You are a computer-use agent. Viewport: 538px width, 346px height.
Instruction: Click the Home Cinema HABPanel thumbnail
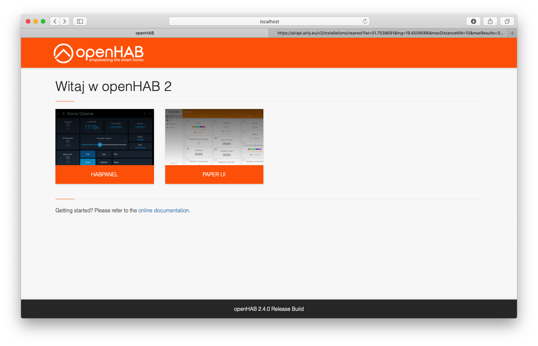tap(105, 137)
